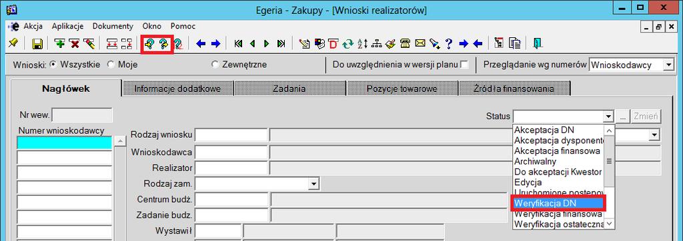Image resolution: width=683 pixels, height=241 pixels.
Task: Open the Aplikacje menu
Action: (x=67, y=26)
